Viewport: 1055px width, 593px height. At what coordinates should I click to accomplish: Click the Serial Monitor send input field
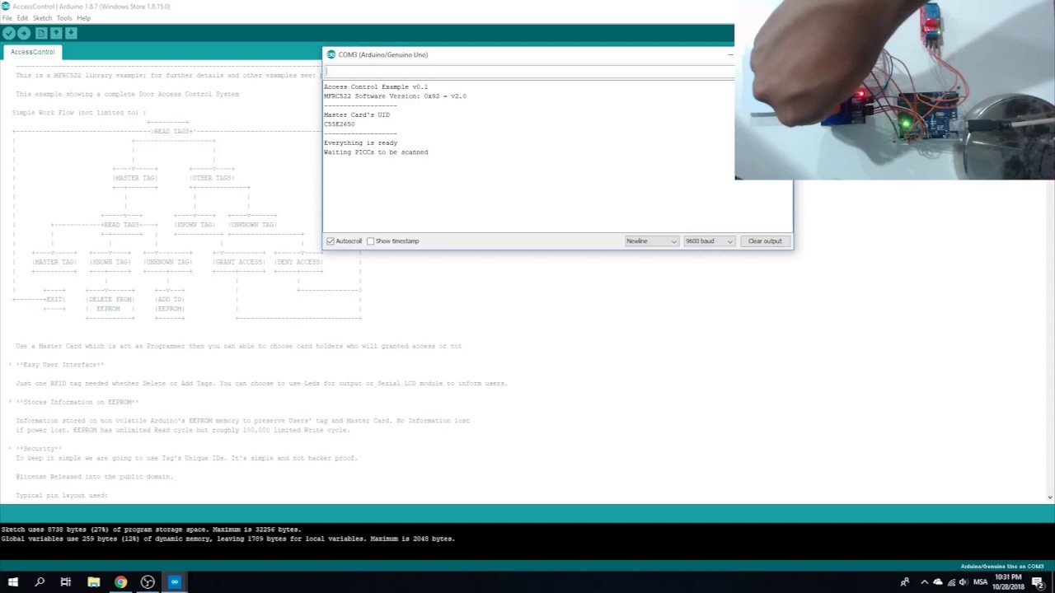(x=527, y=72)
